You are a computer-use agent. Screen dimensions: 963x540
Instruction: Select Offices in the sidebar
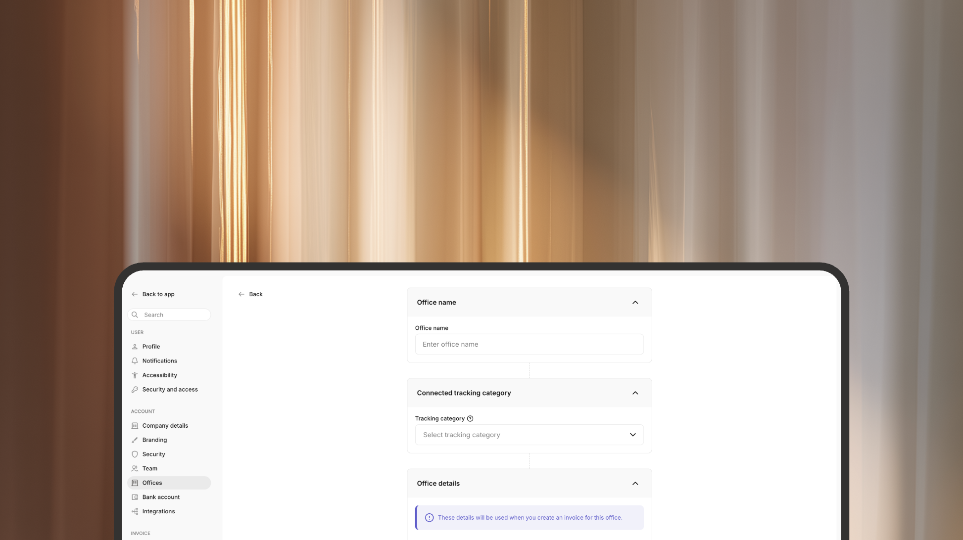click(152, 483)
